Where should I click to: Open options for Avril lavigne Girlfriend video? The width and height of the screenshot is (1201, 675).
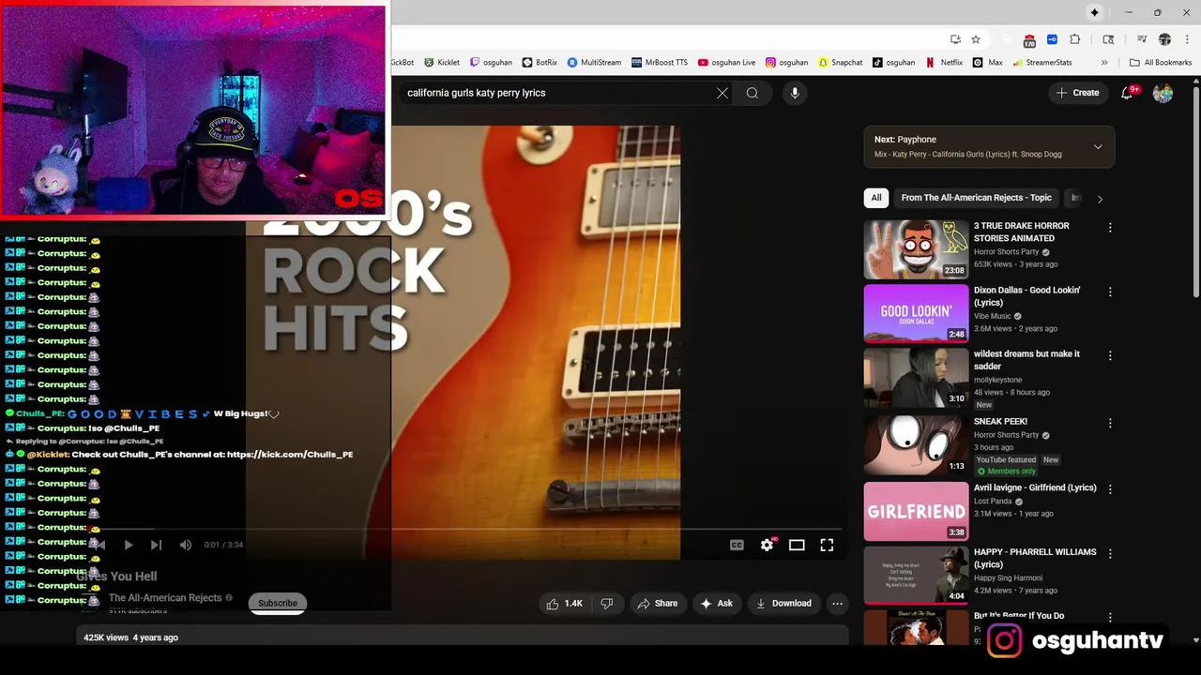point(1110,488)
